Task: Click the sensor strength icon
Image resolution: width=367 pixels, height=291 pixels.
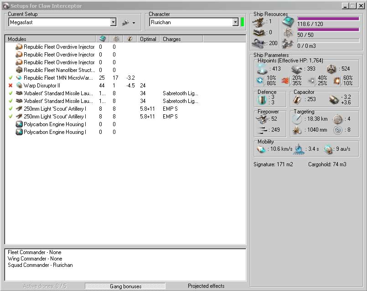Action: [338, 130]
